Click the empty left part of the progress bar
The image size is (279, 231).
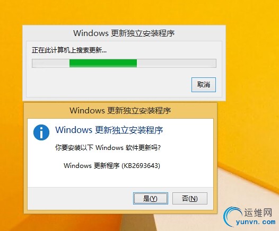point(51,63)
